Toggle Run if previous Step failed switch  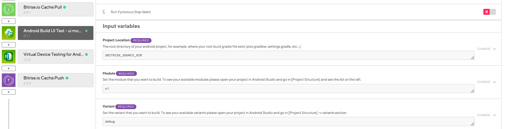point(489,12)
